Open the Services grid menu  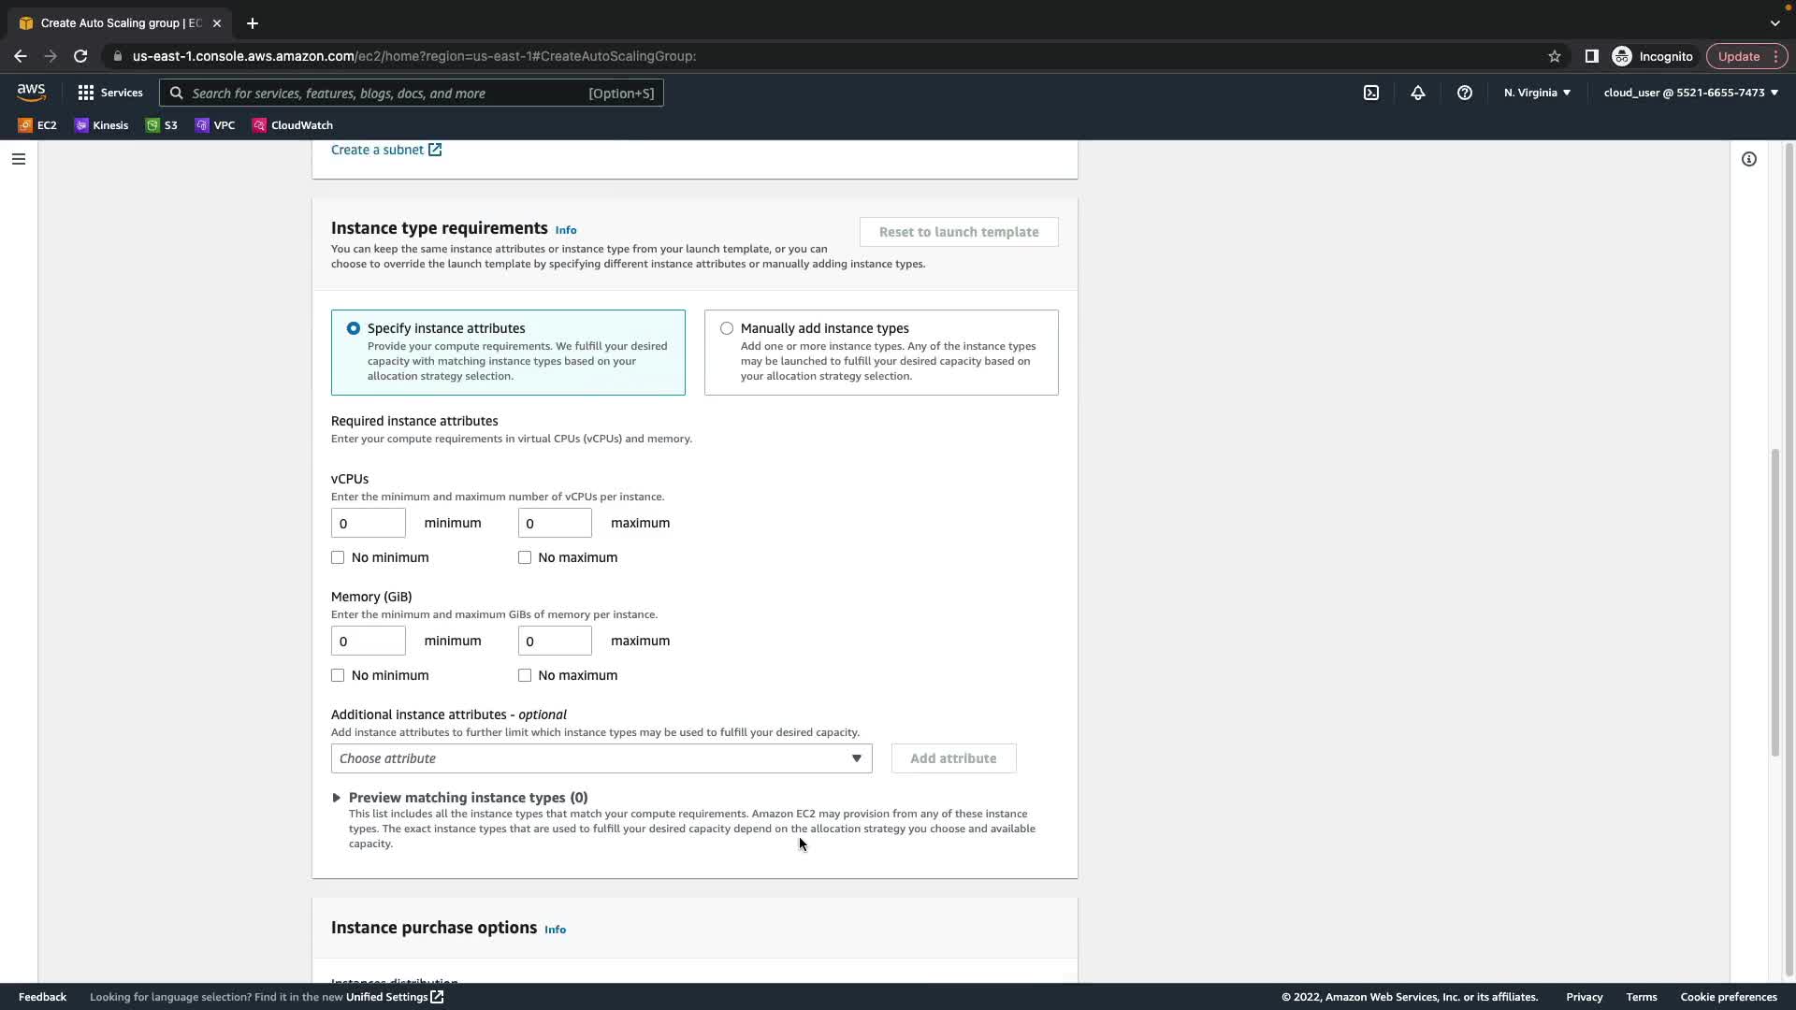pos(110,93)
